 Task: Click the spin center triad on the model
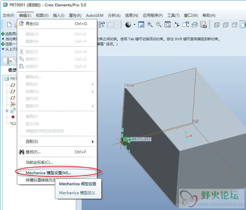188,137
